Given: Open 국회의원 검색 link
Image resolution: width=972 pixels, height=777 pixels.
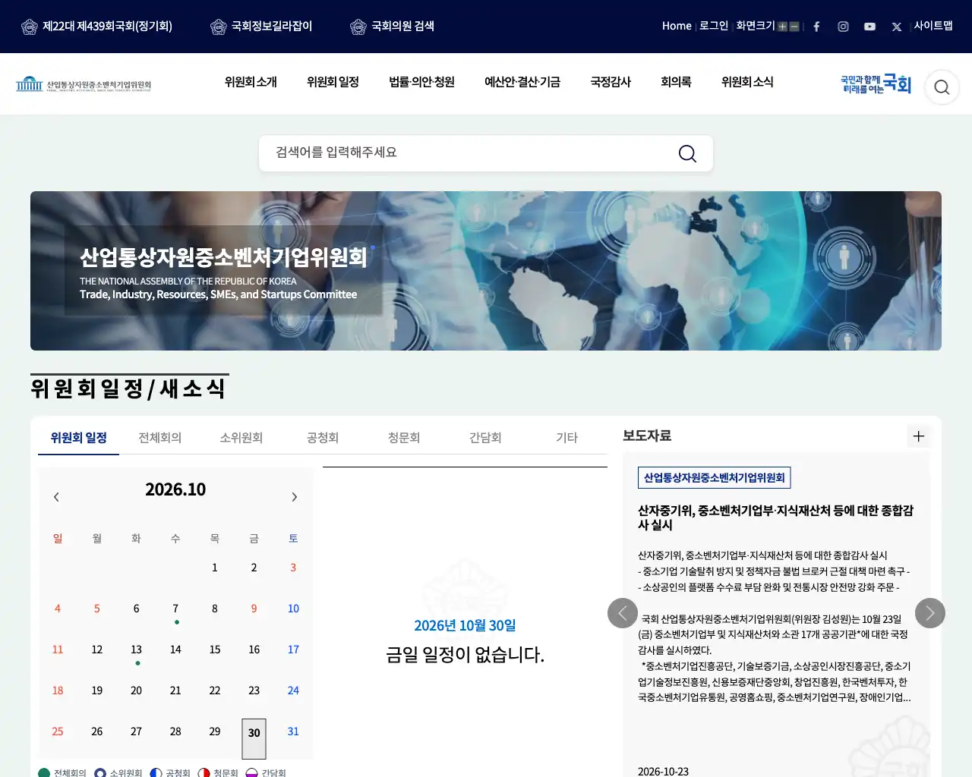Looking at the screenshot, I should pos(392,27).
